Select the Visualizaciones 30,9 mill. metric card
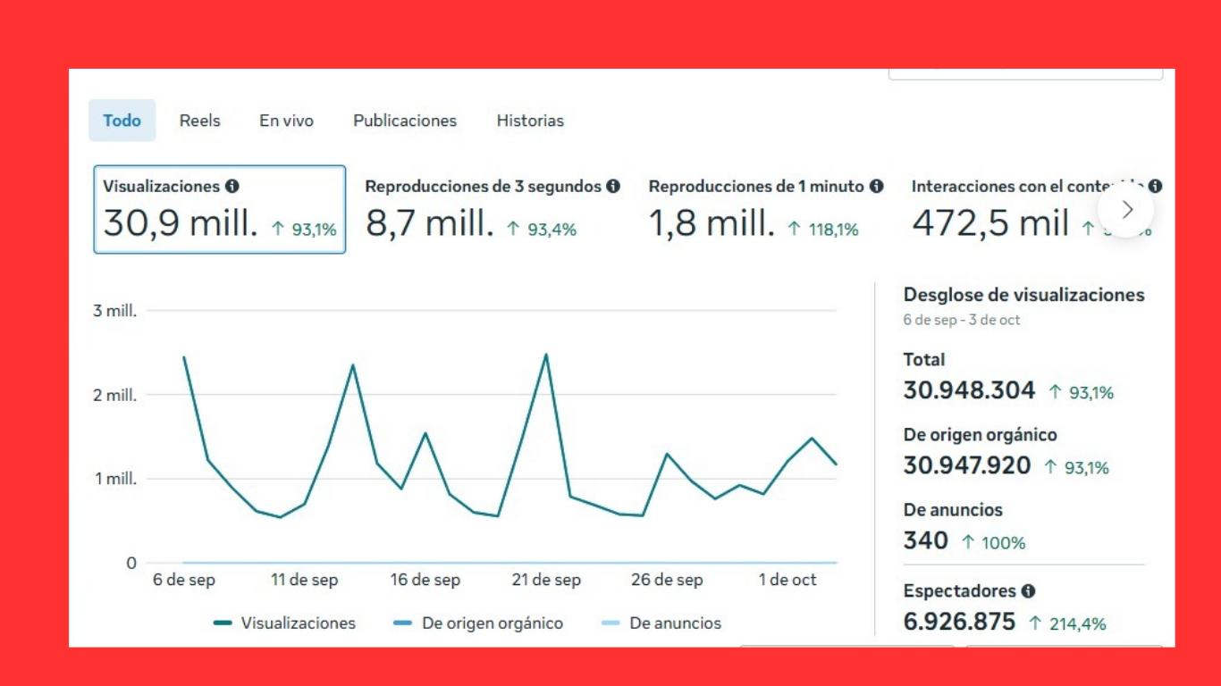 pos(220,210)
